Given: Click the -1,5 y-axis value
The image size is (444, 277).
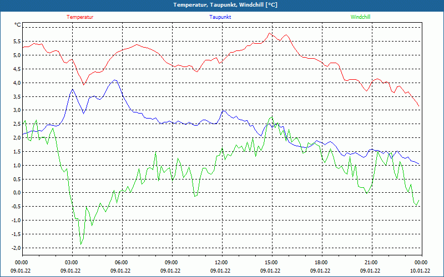Looking at the screenshot, I should (17, 234).
